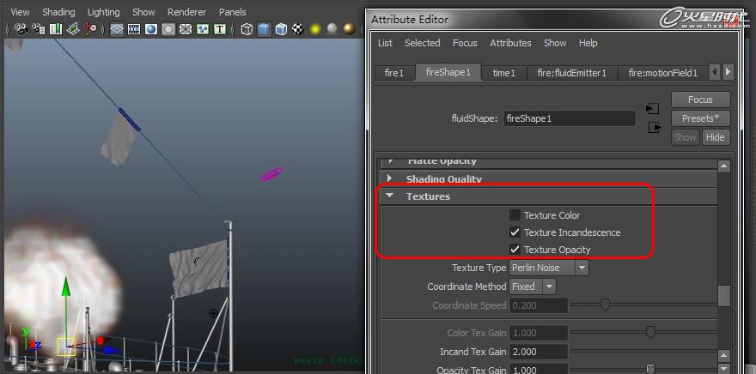Uncheck Texture Incandescence
Viewport: 756px width, 374px height.
point(515,232)
